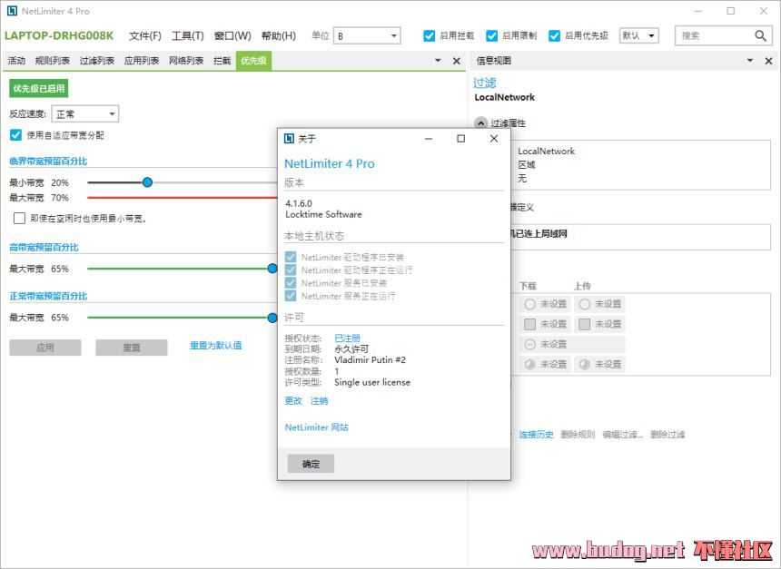
Task: Close the 关于 dialog window
Action: pyautogui.click(x=494, y=138)
